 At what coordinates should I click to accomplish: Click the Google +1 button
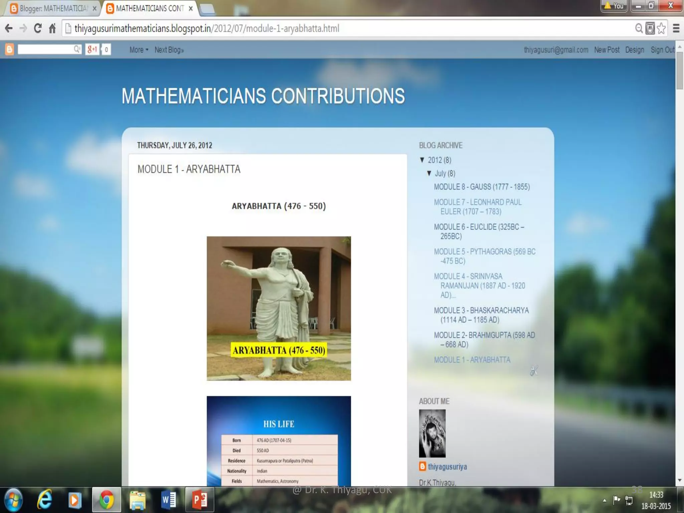coord(92,49)
